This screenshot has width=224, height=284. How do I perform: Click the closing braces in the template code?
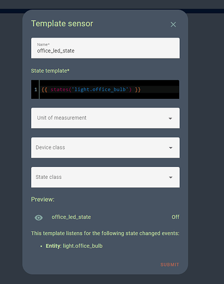click(x=138, y=89)
